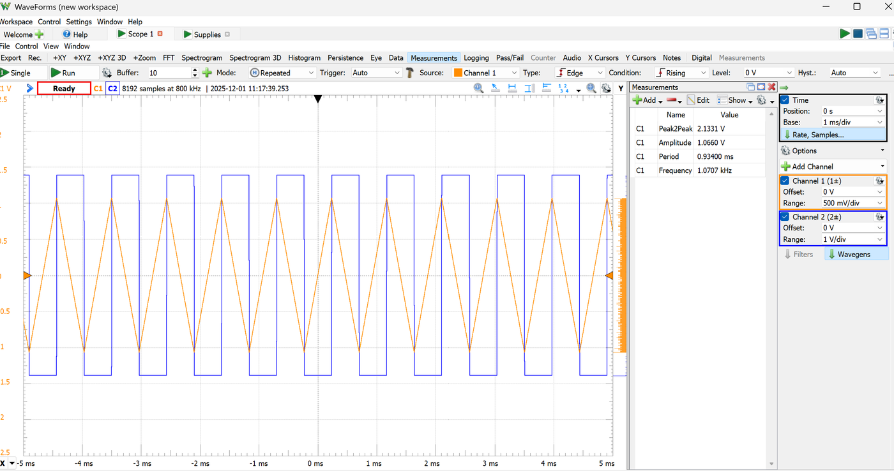Select the vertical quick measure tool
Image resolution: width=894 pixels, height=471 pixels.
(x=529, y=89)
